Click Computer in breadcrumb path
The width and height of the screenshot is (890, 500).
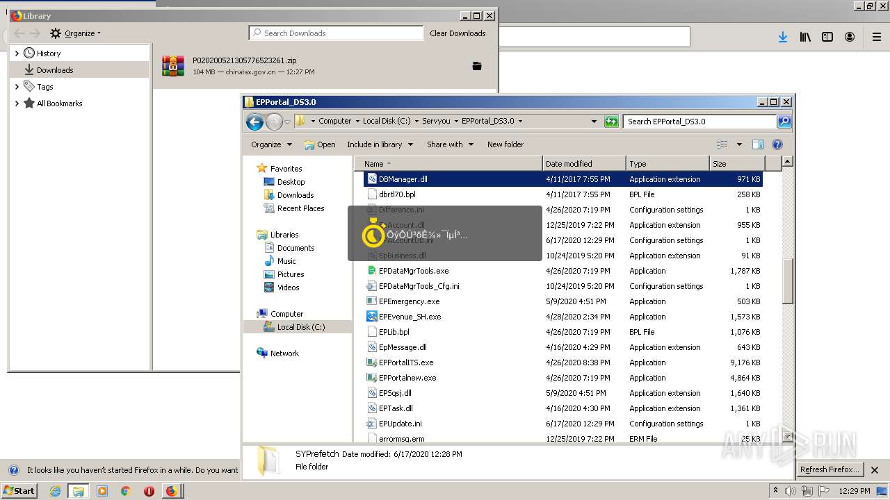click(x=334, y=121)
